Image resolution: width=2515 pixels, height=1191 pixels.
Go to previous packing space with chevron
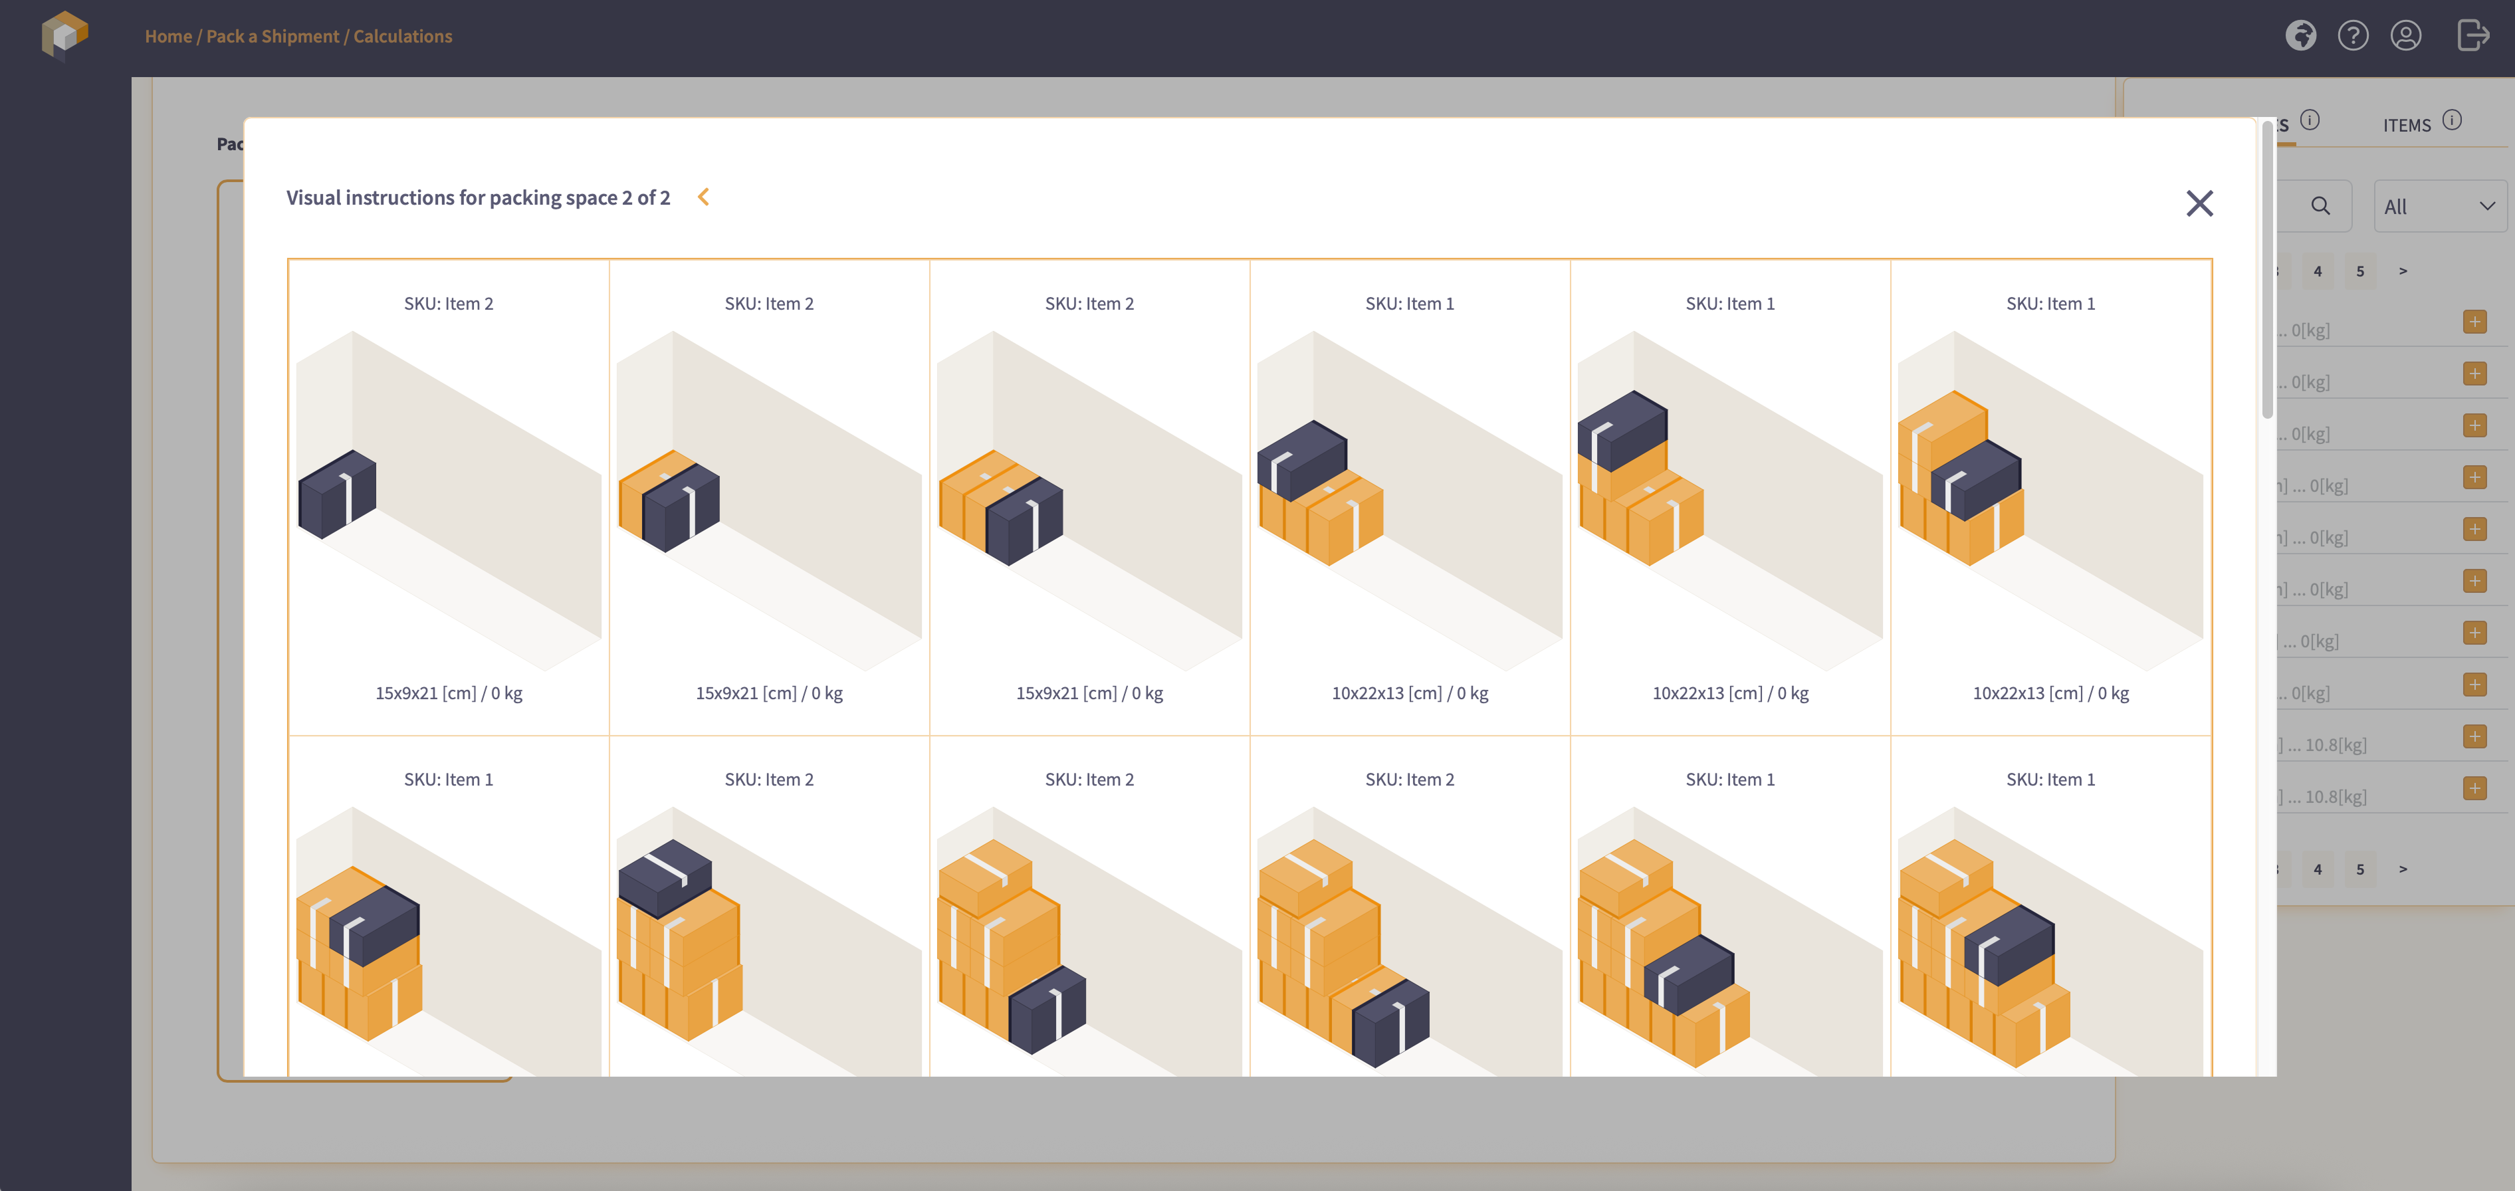[703, 197]
